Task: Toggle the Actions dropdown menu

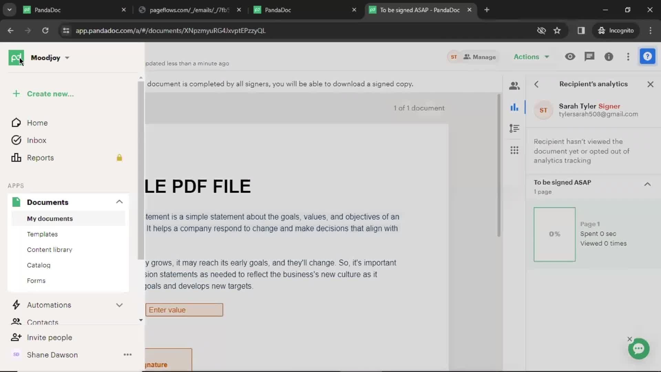Action: click(530, 57)
